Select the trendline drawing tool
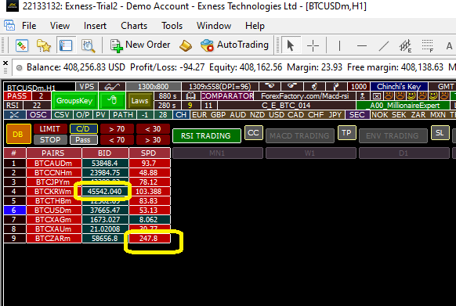Image resolution: width=456 pixels, height=306 pixels. tap(384, 45)
